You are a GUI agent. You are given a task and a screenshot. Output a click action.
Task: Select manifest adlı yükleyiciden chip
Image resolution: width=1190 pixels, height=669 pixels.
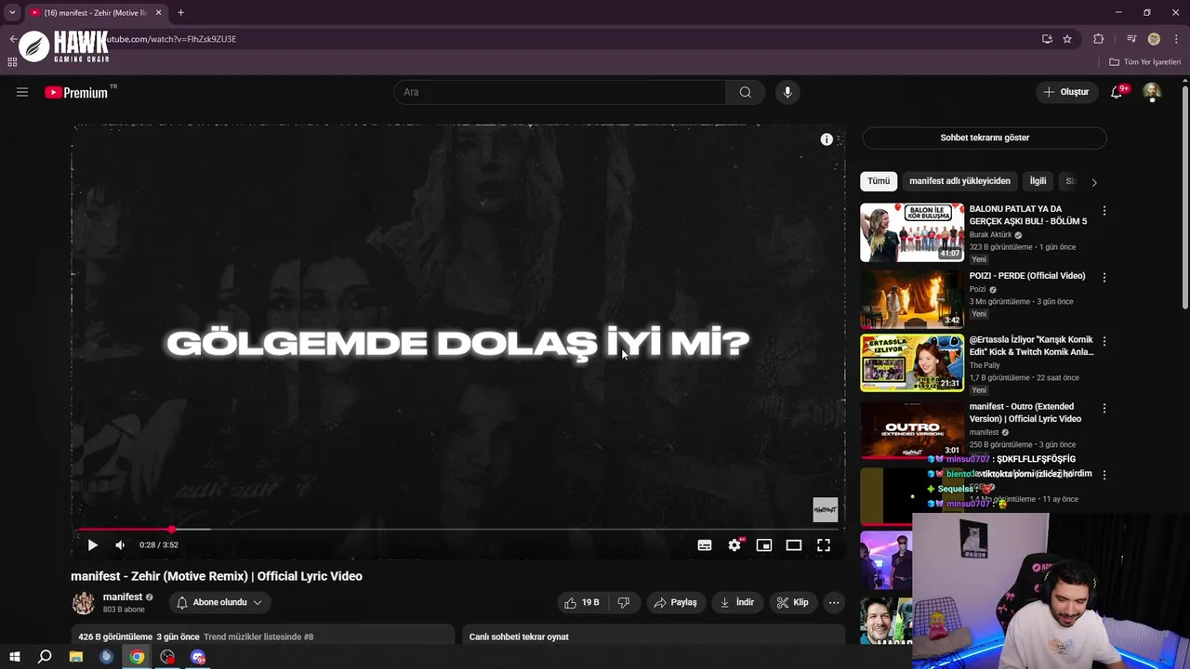pos(959,181)
